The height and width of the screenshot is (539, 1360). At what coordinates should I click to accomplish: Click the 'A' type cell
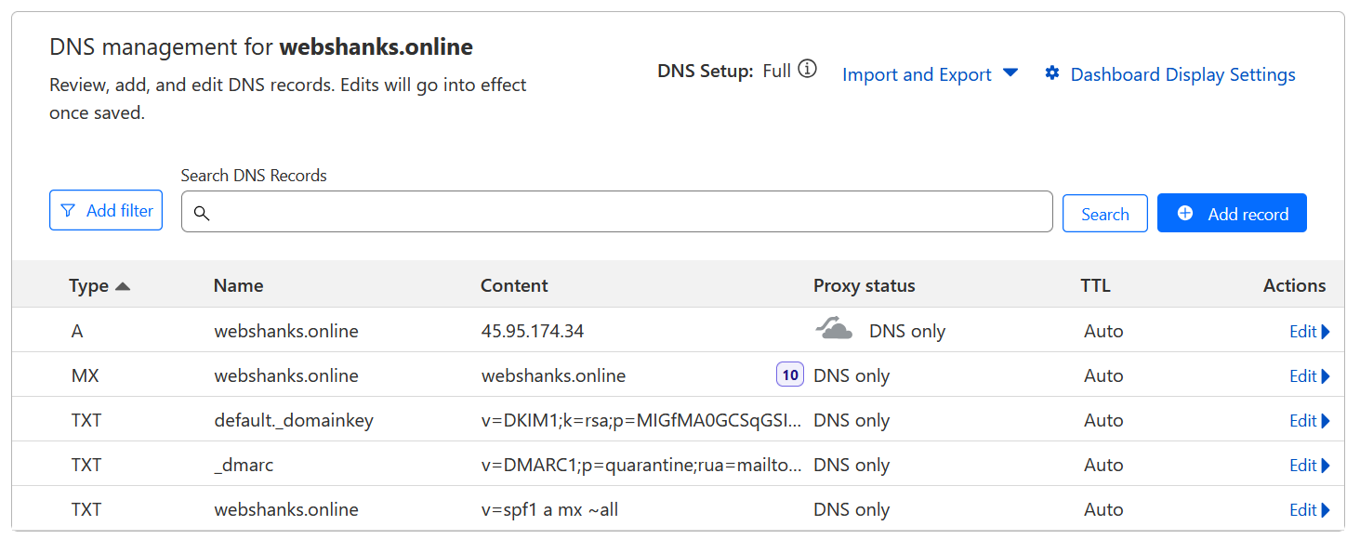76,331
